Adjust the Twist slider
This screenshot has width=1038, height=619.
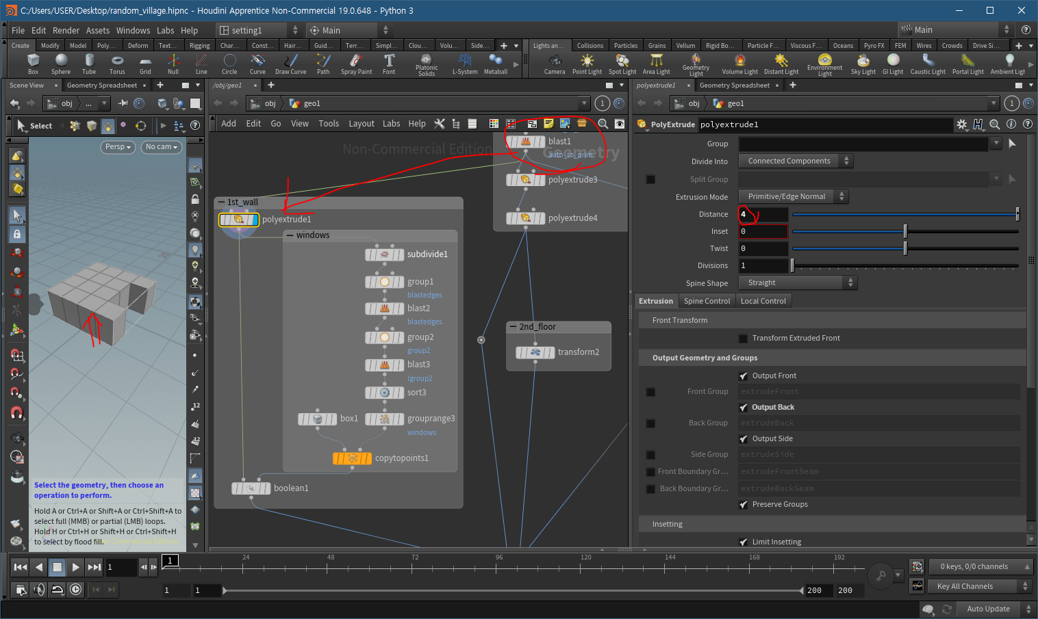point(905,248)
